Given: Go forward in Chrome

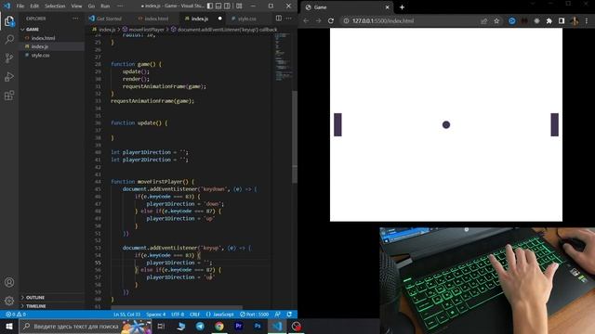Looking at the screenshot, I should point(318,20).
